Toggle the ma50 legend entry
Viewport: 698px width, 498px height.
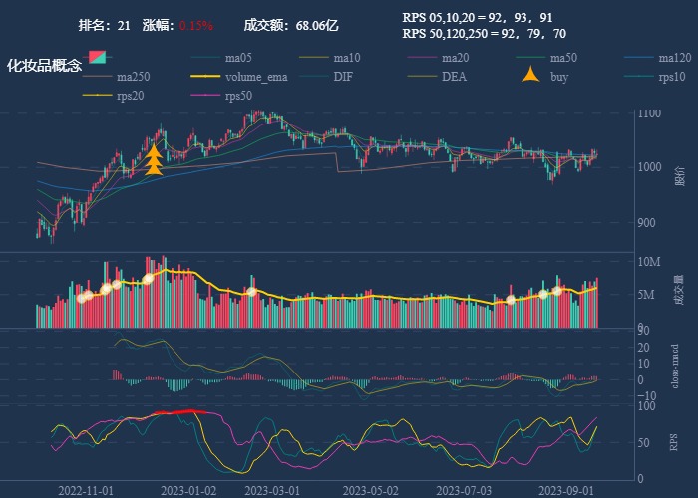[x=563, y=58]
